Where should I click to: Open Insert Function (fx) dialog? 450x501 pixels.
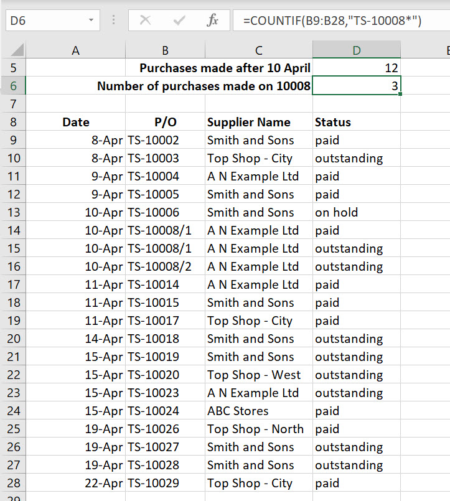[x=212, y=21]
